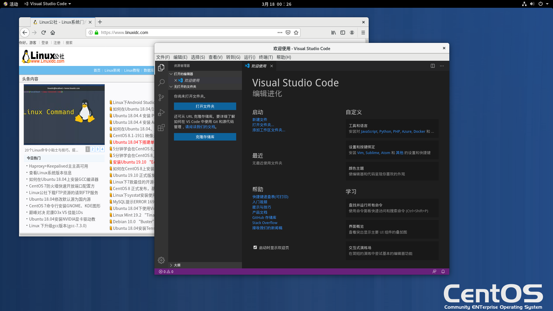Open the Explorer icon in Activity Bar
This screenshot has width=553, height=311.
(x=161, y=68)
